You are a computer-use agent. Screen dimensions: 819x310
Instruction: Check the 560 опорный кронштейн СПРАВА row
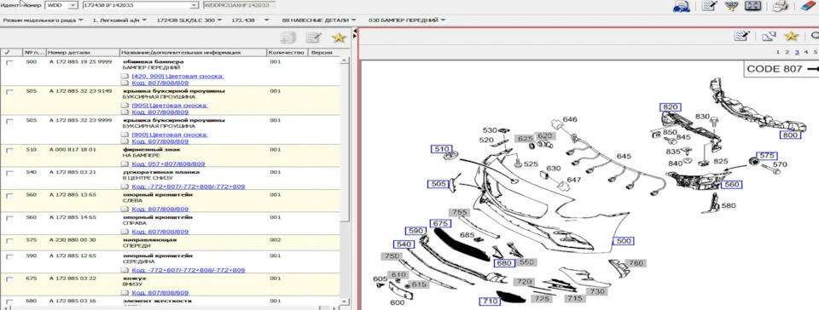[9, 218]
